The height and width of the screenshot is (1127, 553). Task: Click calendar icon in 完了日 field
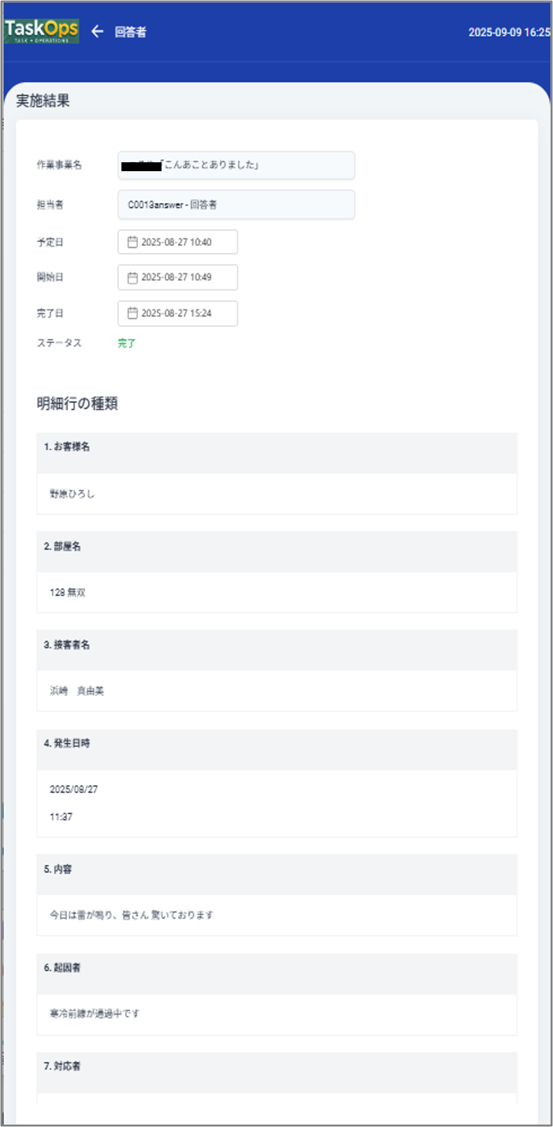pos(132,313)
